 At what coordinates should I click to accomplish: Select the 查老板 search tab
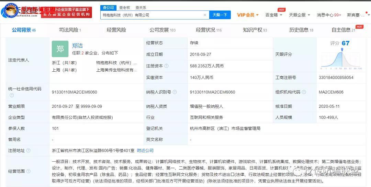pos(125,8)
